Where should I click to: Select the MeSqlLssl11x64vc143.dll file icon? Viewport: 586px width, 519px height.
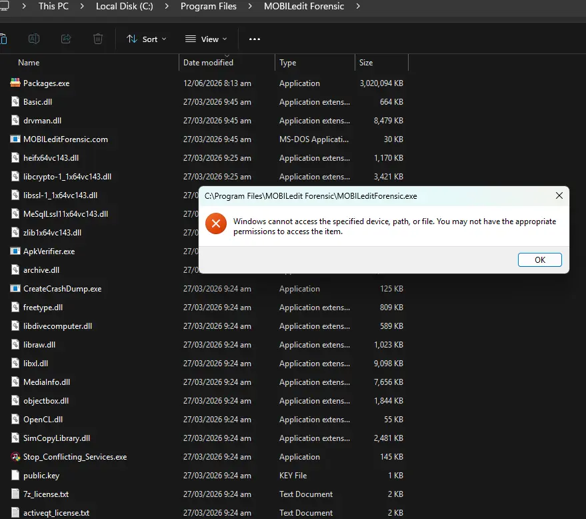(15, 214)
